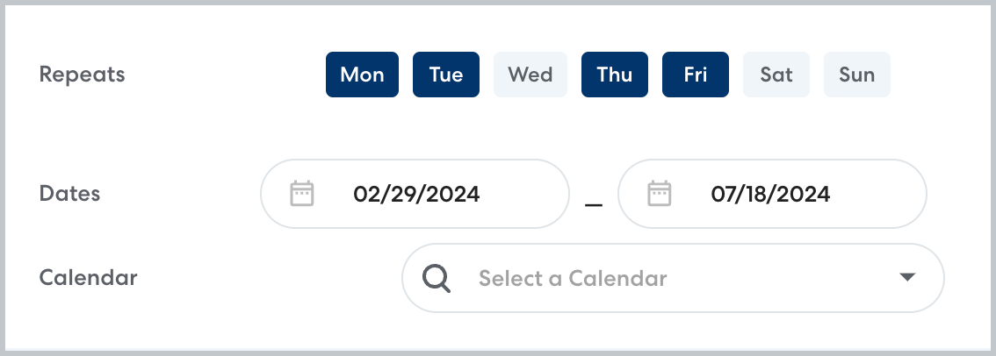Screen dimensions: 996x356
Task: Click the Repeats label
Action: tap(83, 75)
